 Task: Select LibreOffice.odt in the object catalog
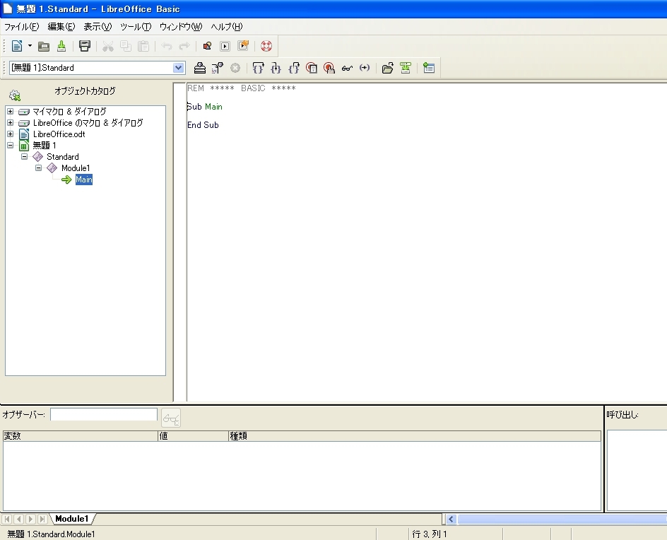59,134
